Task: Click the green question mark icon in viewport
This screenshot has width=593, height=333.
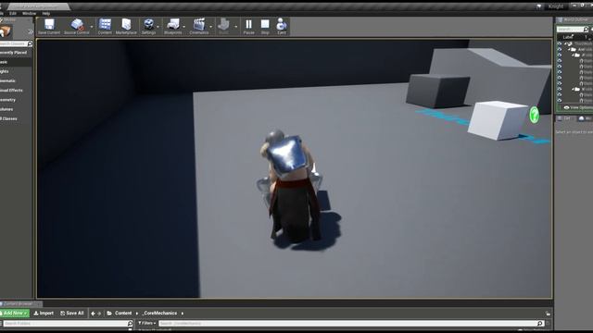Action: 534,115
